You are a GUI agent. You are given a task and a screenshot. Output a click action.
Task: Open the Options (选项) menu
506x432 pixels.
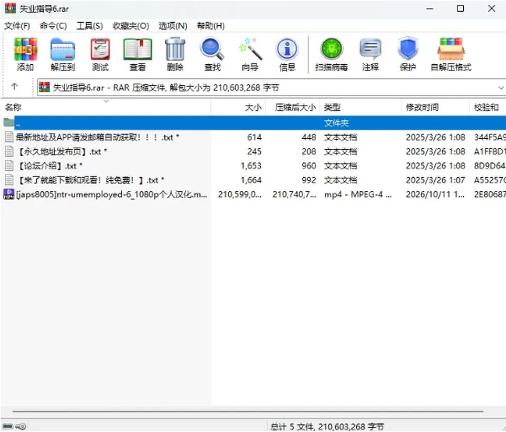coord(173,26)
